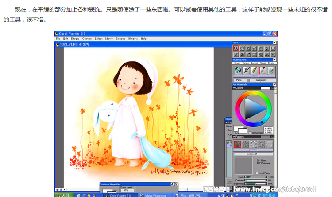
Task: Tick the Invert Paper checkbox
Action: pyautogui.click(x=257, y=173)
